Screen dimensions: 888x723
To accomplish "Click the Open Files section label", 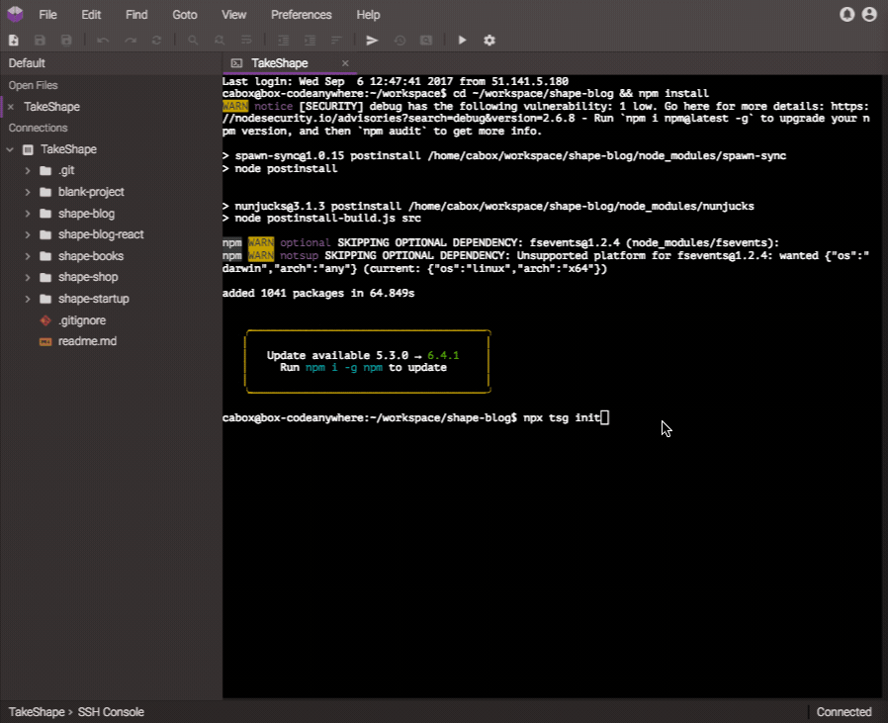I will click(33, 86).
